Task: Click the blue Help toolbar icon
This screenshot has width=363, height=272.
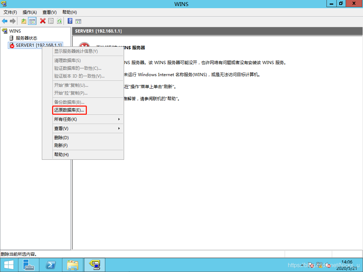Action: 70,21
